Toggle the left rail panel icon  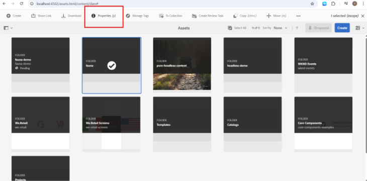6,28
